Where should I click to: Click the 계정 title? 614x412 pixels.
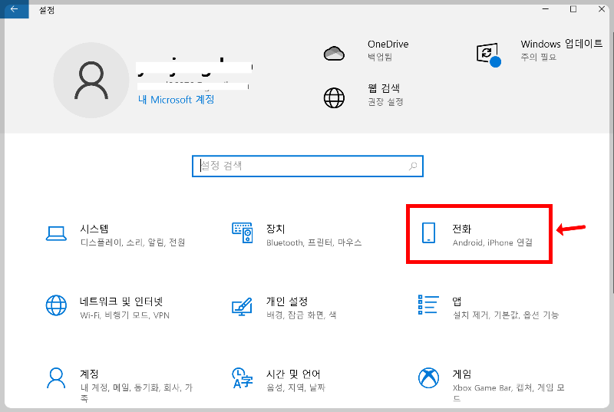pos(89,374)
